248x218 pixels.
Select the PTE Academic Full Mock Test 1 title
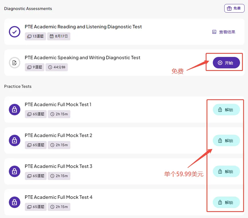click(x=58, y=104)
